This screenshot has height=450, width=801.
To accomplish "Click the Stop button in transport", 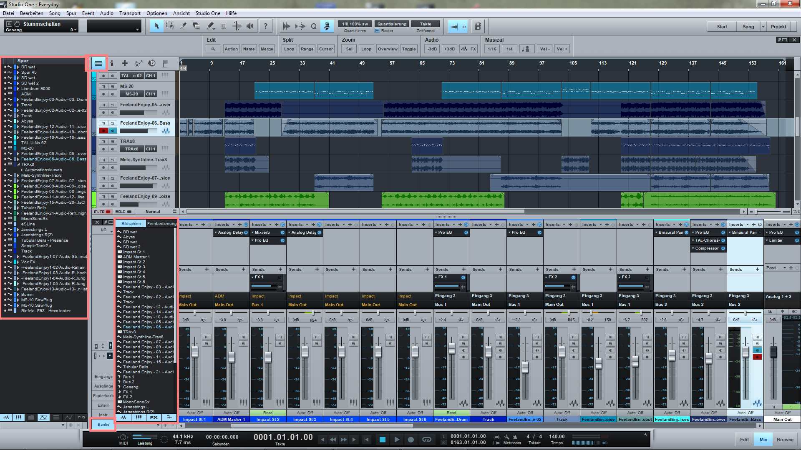I will coord(383,439).
